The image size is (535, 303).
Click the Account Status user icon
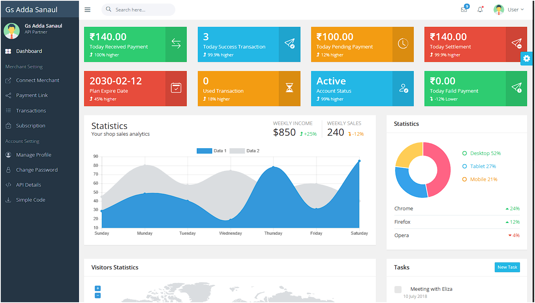pyautogui.click(x=403, y=88)
